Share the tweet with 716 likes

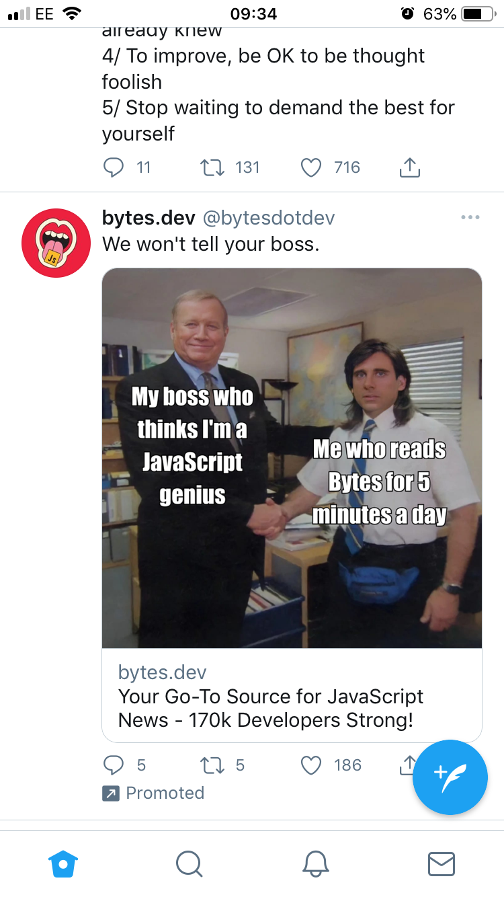pyautogui.click(x=409, y=167)
